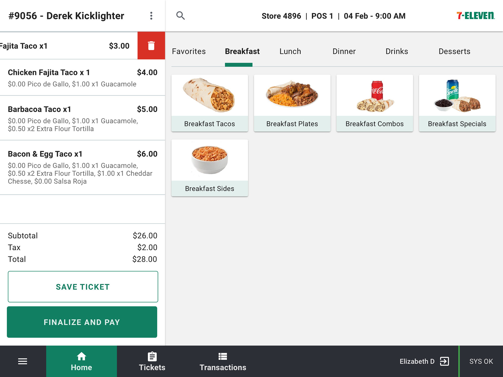Check the SYS OK status indicator
The image size is (503, 377).
pyautogui.click(x=481, y=361)
